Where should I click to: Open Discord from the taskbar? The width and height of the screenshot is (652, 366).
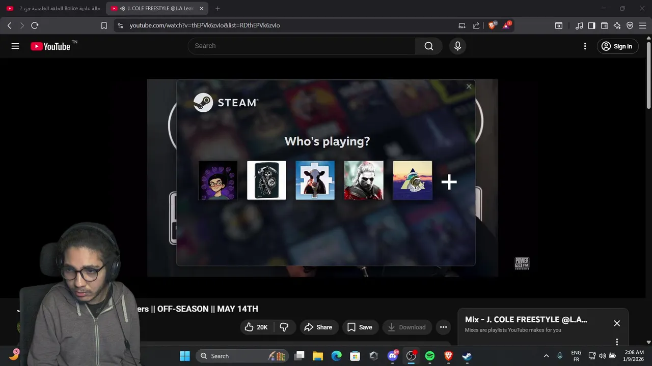click(393, 356)
